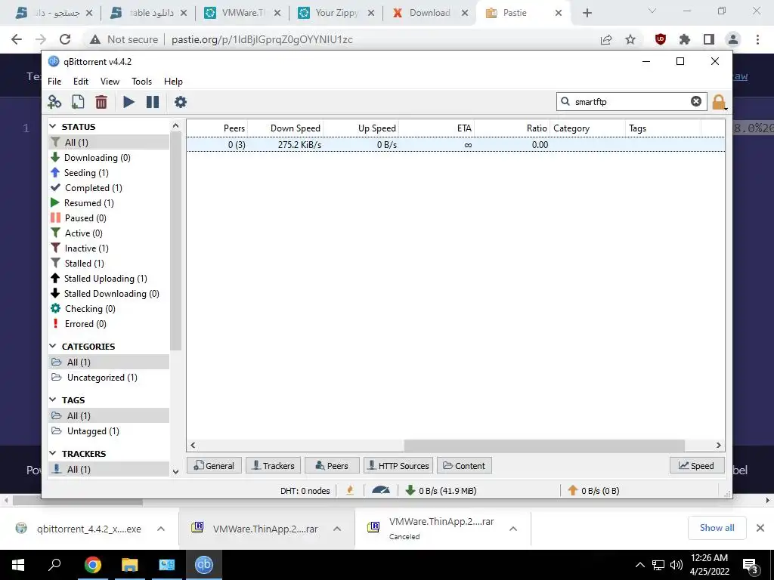Filter by Completed (1) status
Viewport: 774px width, 580px height.
pos(86,188)
